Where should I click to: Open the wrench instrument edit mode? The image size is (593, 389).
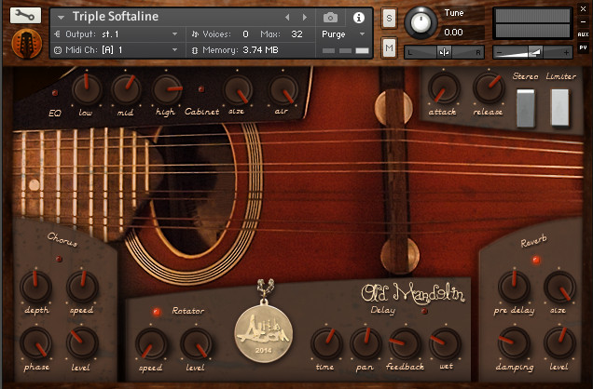(25, 16)
